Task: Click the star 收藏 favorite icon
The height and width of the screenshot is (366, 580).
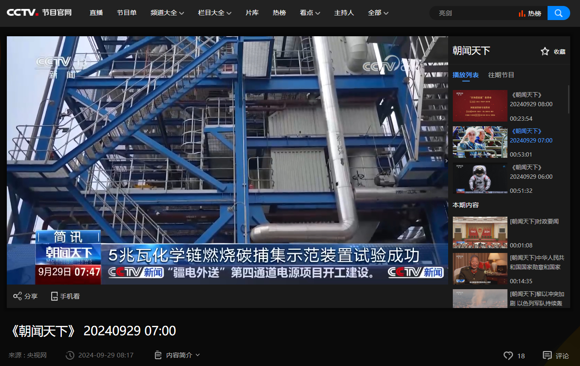Action: [x=545, y=52]
